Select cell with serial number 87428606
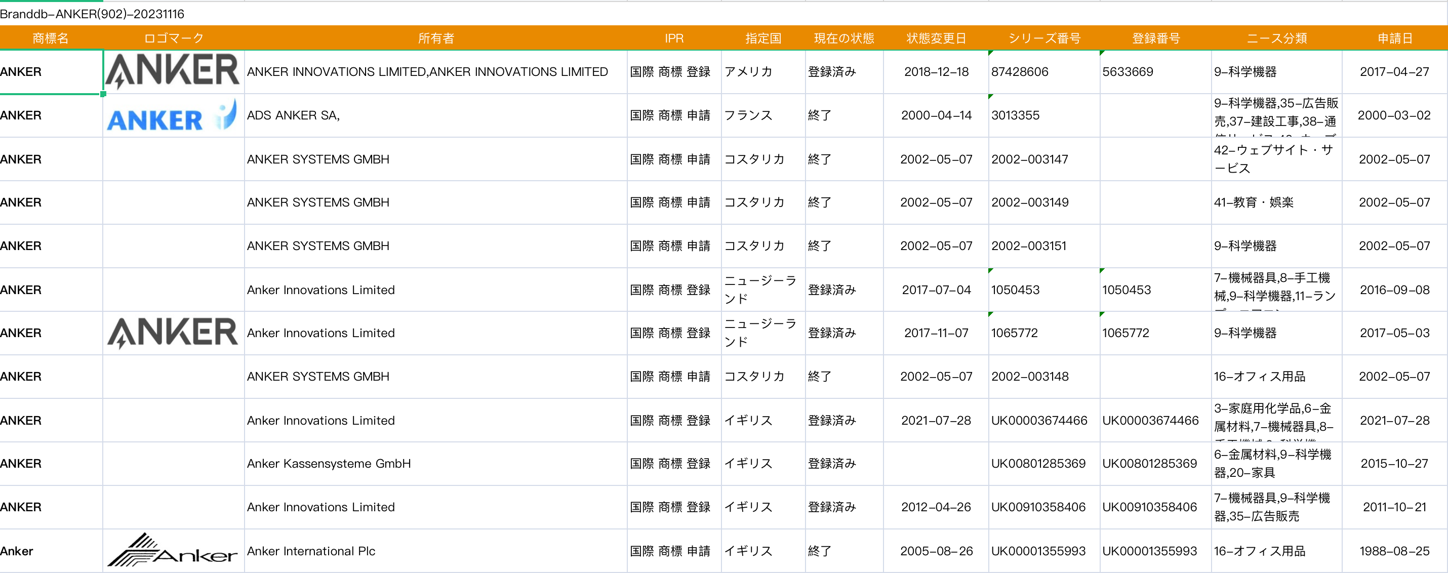Viewport: 1448px width, 573px height. [1044, 72]
